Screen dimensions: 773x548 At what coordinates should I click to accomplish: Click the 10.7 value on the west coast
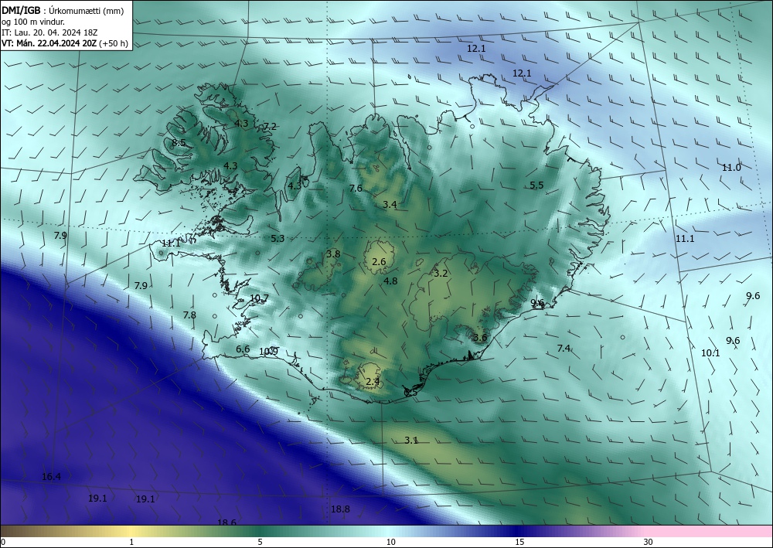259,298
